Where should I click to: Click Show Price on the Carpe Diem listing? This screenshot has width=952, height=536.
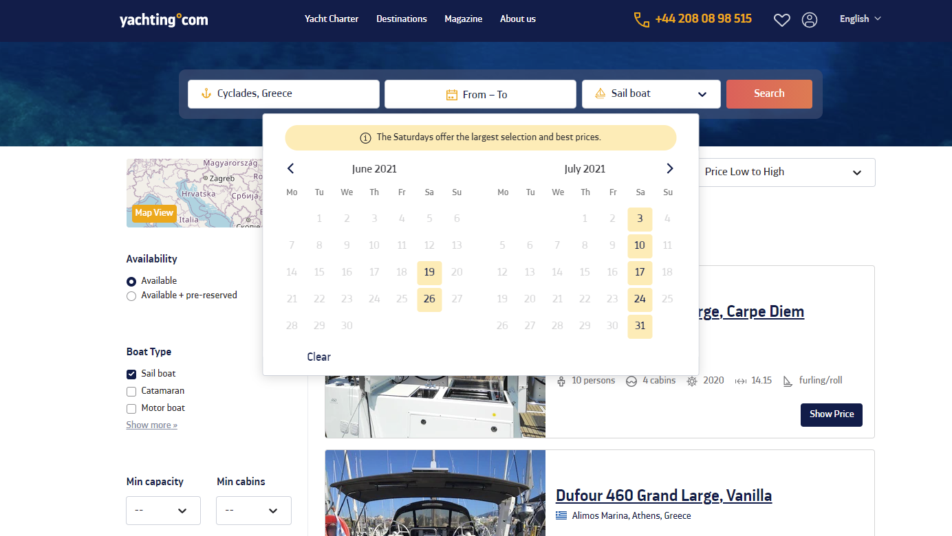(x=831, y=415)
